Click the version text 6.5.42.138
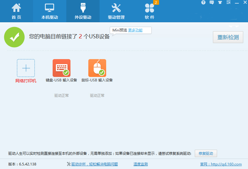The width and height of the screenshot is (248, 169). tap(22, 164)
